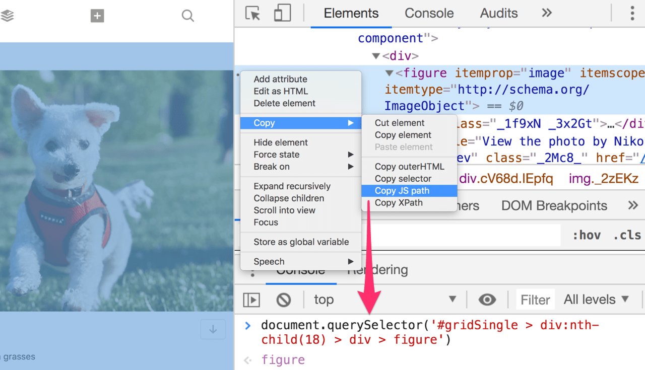
Task: Choose Collapse children menu item
Action: (x=289, y=198)
